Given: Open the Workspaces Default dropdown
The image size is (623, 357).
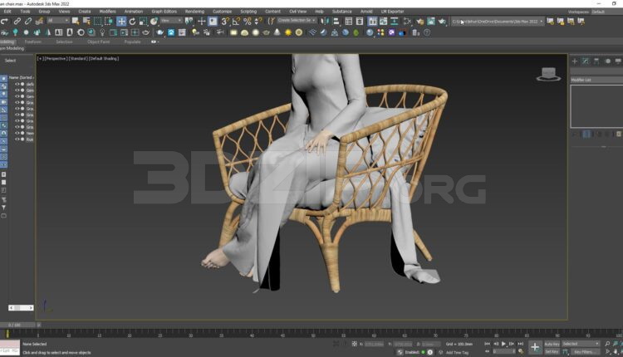Looking at the screenshot, I should 606,12.
